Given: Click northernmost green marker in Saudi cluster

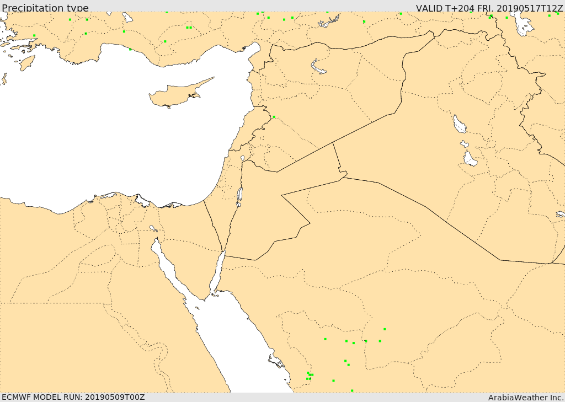Looking at the screenshot, I should pos(385,329).
